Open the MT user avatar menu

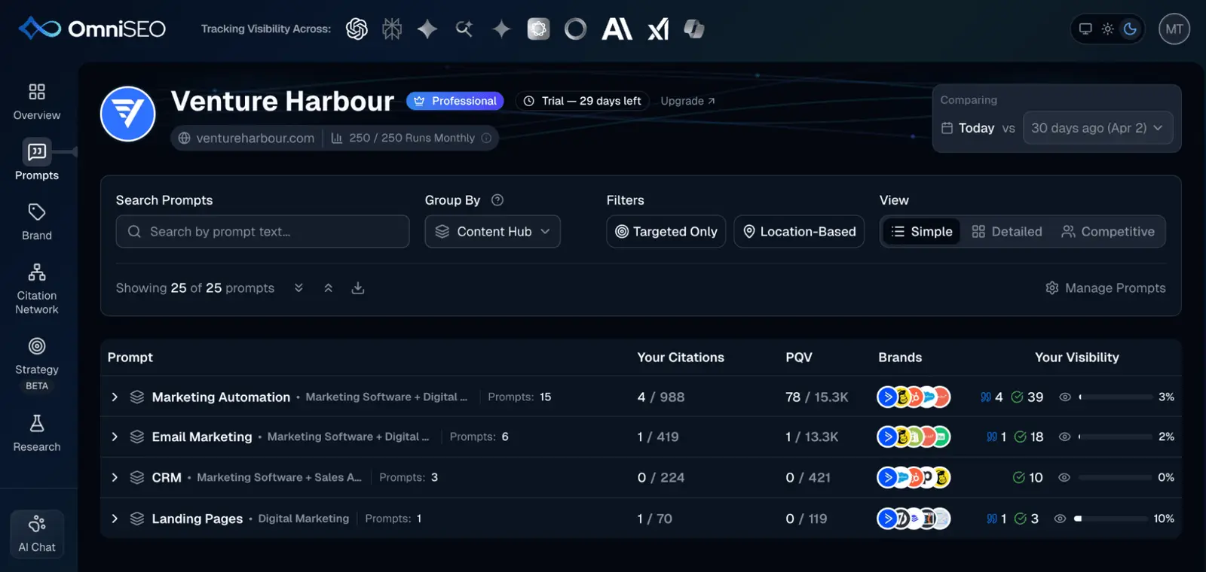pyautogui.click(x=1174, y=29)
